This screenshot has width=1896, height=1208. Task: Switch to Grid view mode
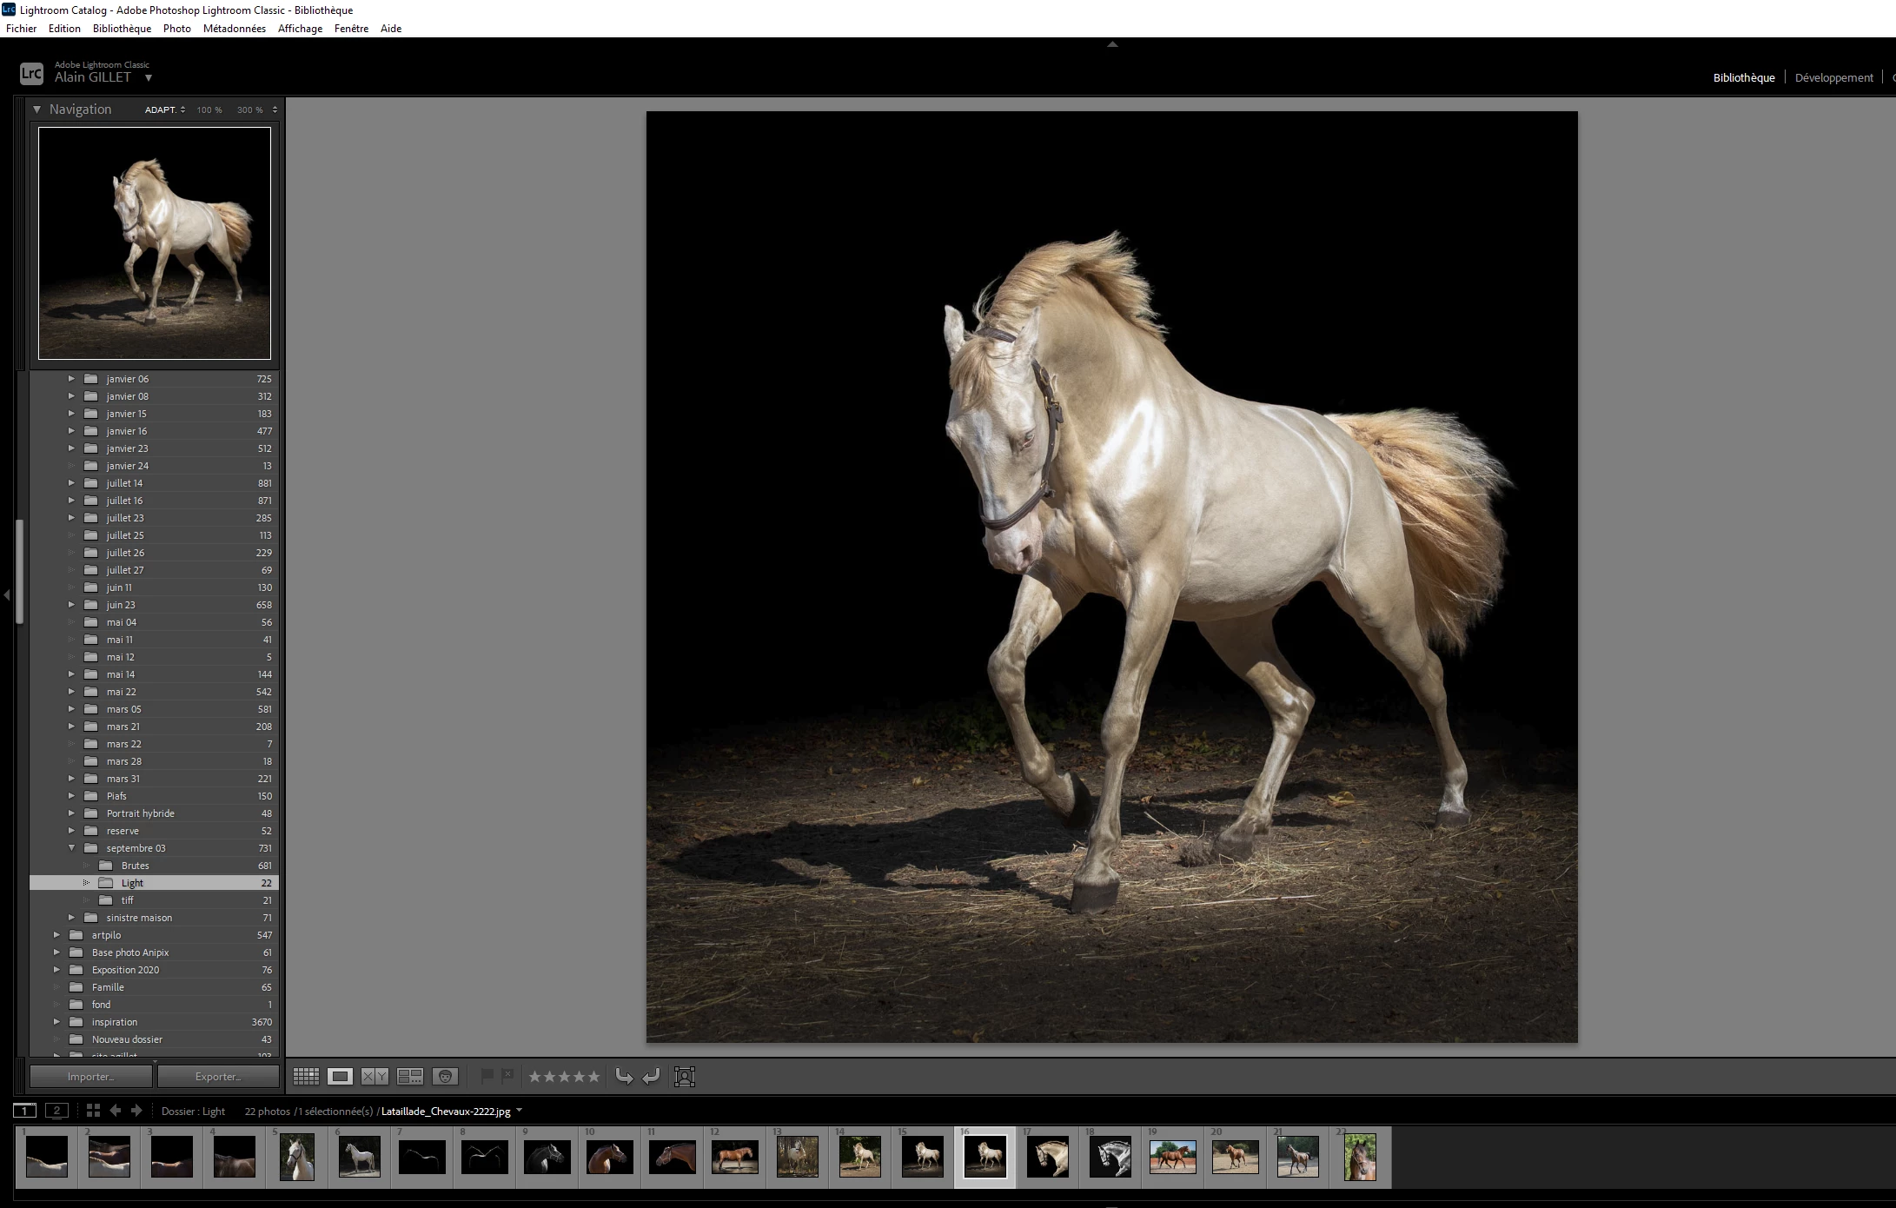306,1077
